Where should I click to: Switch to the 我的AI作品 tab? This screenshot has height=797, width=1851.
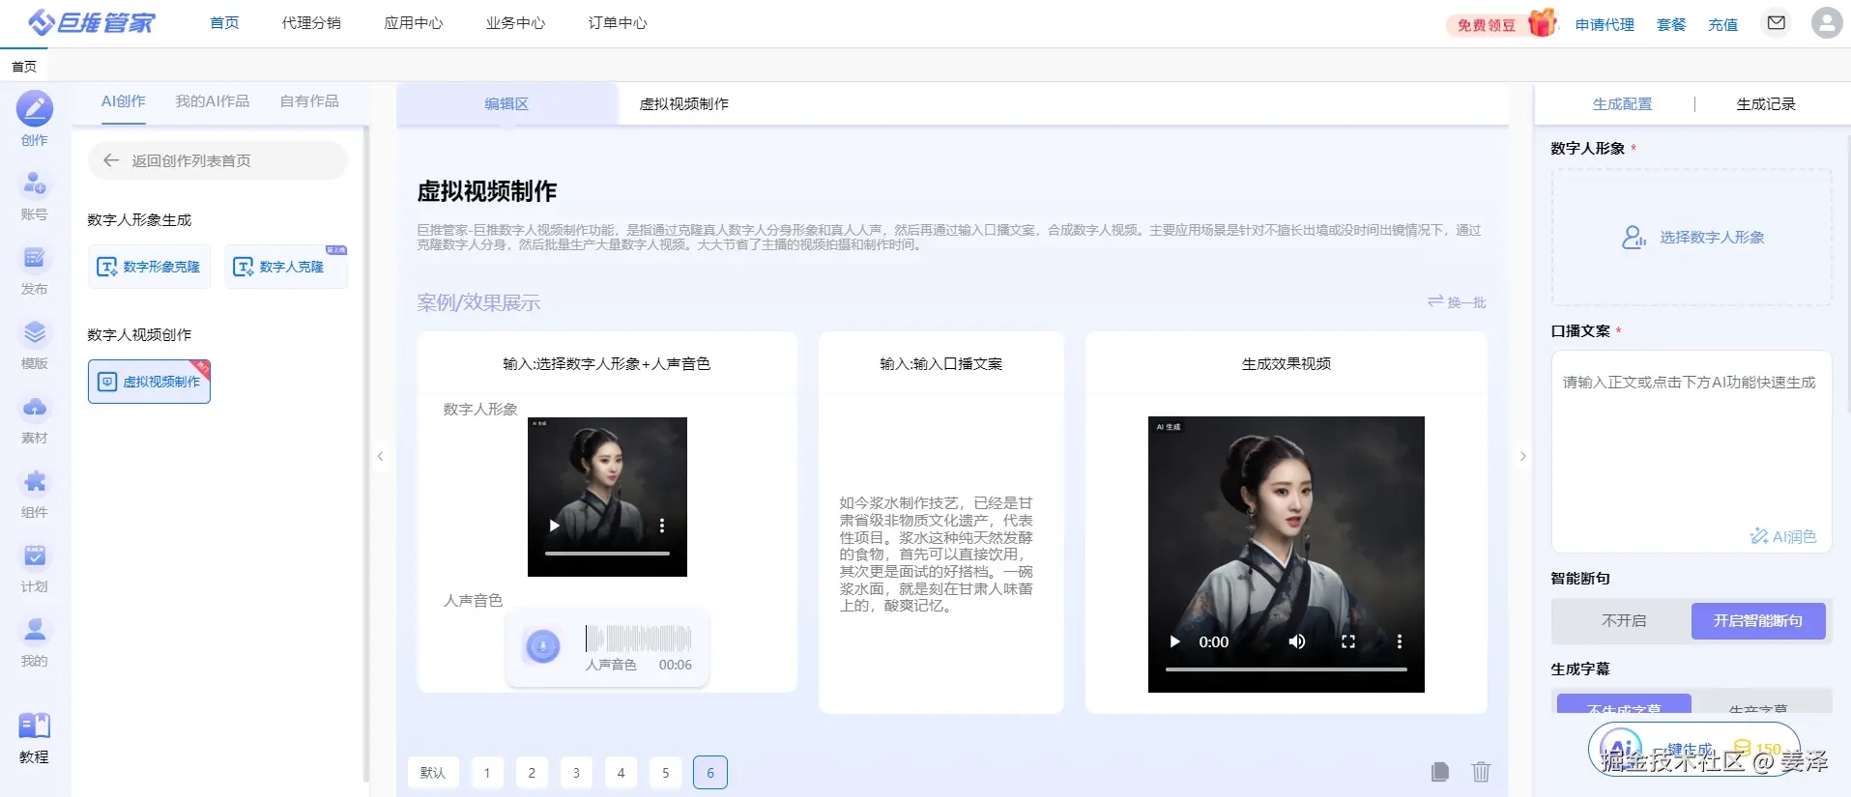tap(212, 101)
